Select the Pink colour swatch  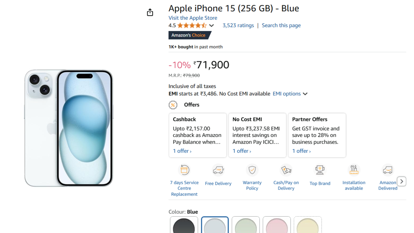click(277, 226)
